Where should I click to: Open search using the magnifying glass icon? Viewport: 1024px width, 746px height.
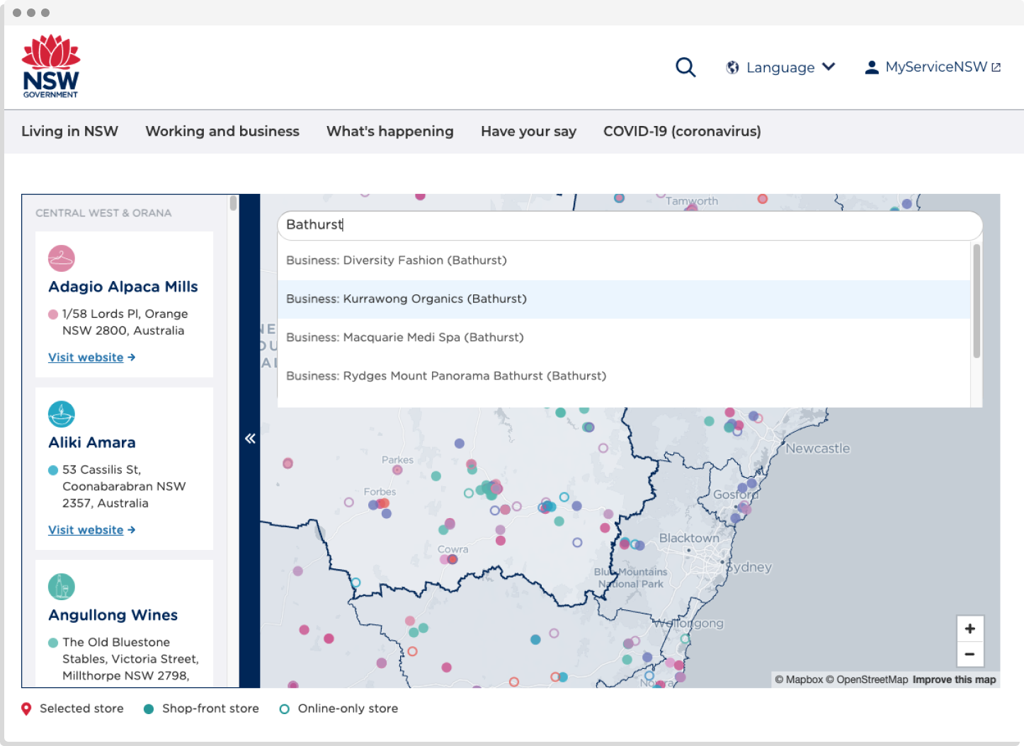tap(685, 67)
